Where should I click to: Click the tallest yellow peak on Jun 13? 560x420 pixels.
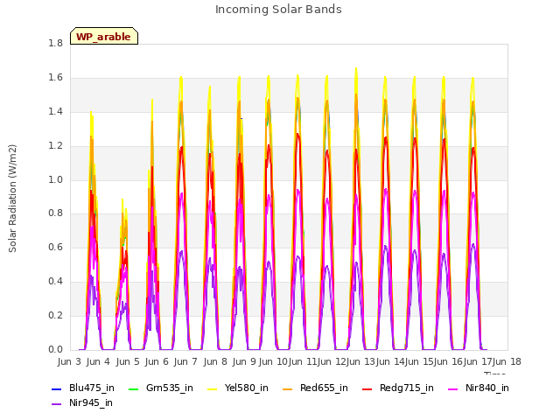tap(356, 68)
